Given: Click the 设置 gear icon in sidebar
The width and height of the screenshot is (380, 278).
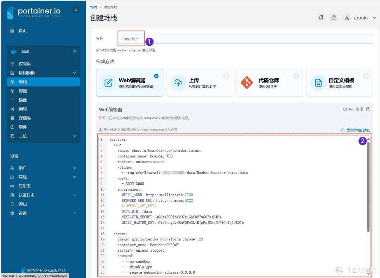Looking at the screenshot, I should (x=12, y=213).
